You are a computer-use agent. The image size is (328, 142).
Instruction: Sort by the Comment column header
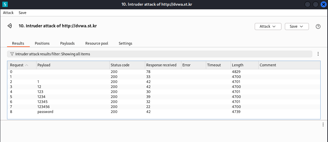[x=289, y=65]
